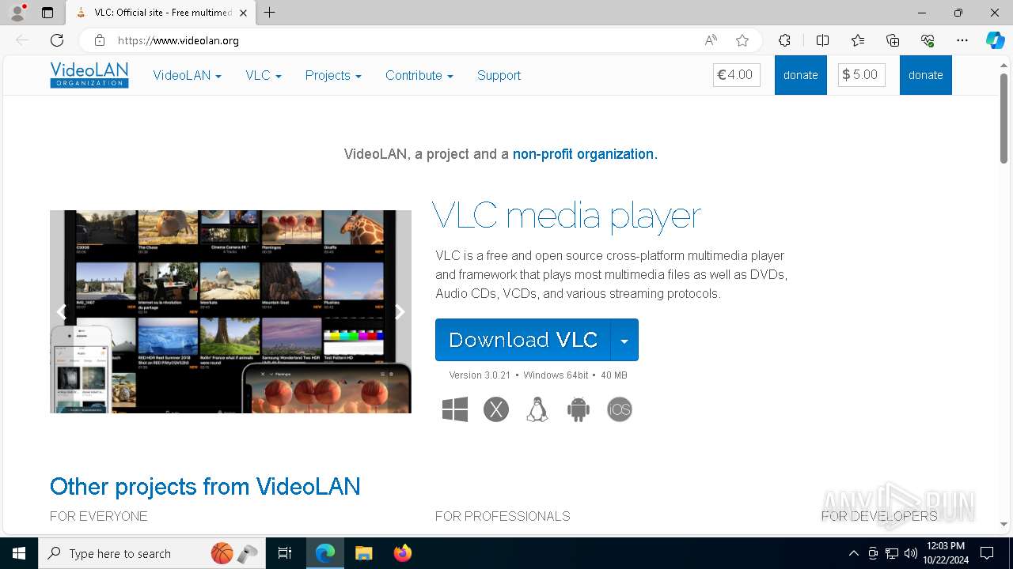Open File Explorer from taskbar
Screen dimensions: 1013x569
(x=364, y=553)
